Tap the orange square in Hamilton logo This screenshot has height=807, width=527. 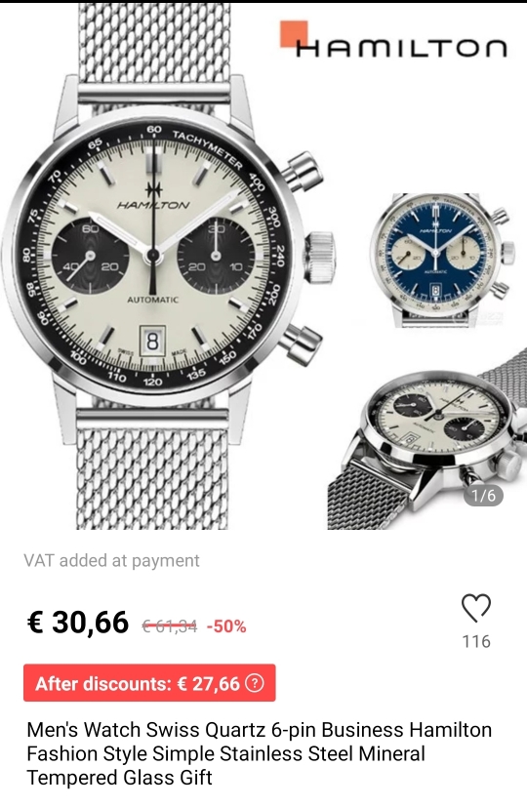point(294,33)
